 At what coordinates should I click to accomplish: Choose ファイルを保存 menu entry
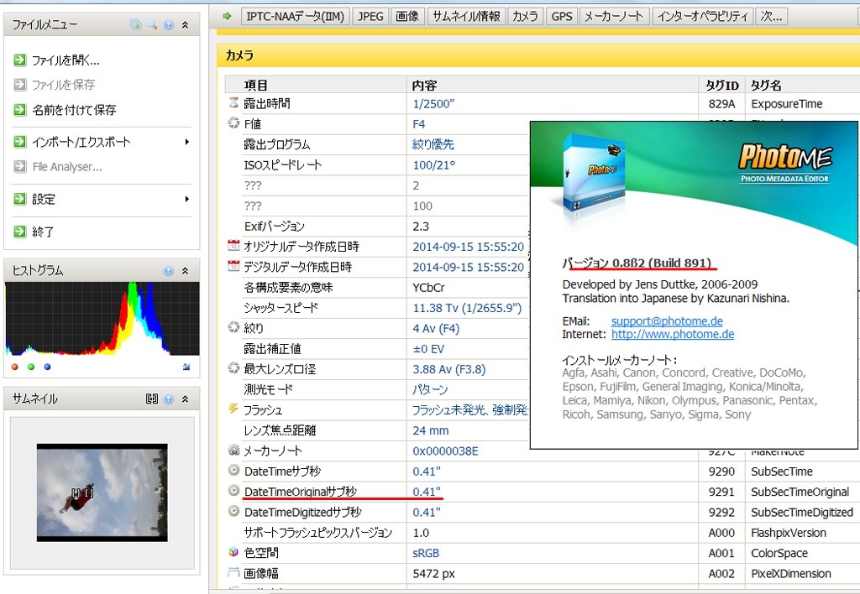pyautogui.click(x=64, y=85)
